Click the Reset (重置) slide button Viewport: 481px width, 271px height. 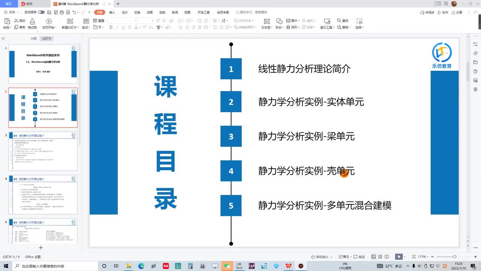(x=99, y=21)
